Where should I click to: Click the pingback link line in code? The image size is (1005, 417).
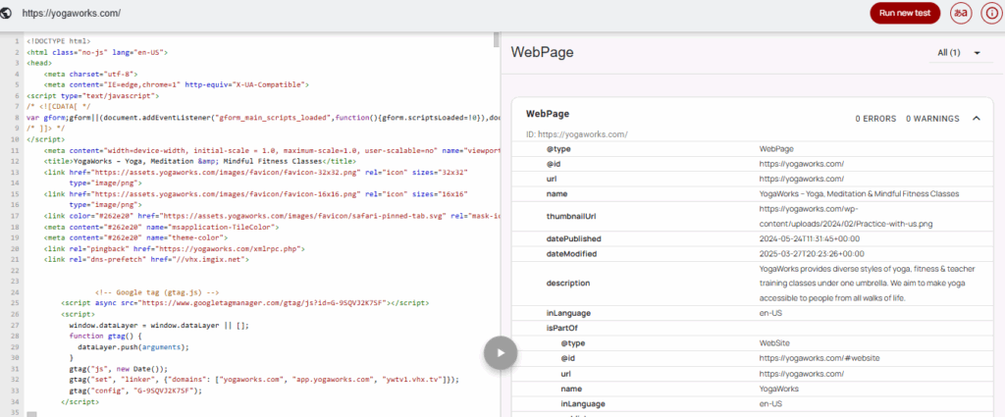coord(175,248)
